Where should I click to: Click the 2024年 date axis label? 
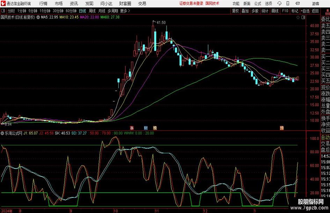(x=7, y=211)
